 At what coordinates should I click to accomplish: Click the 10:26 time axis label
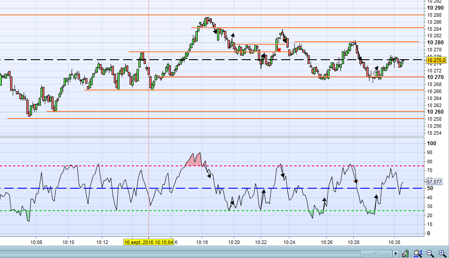[327, 242]
